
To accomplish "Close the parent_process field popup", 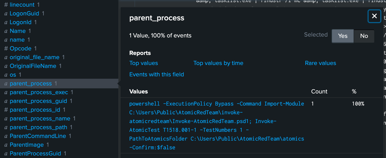I will (x=374, y=16).
